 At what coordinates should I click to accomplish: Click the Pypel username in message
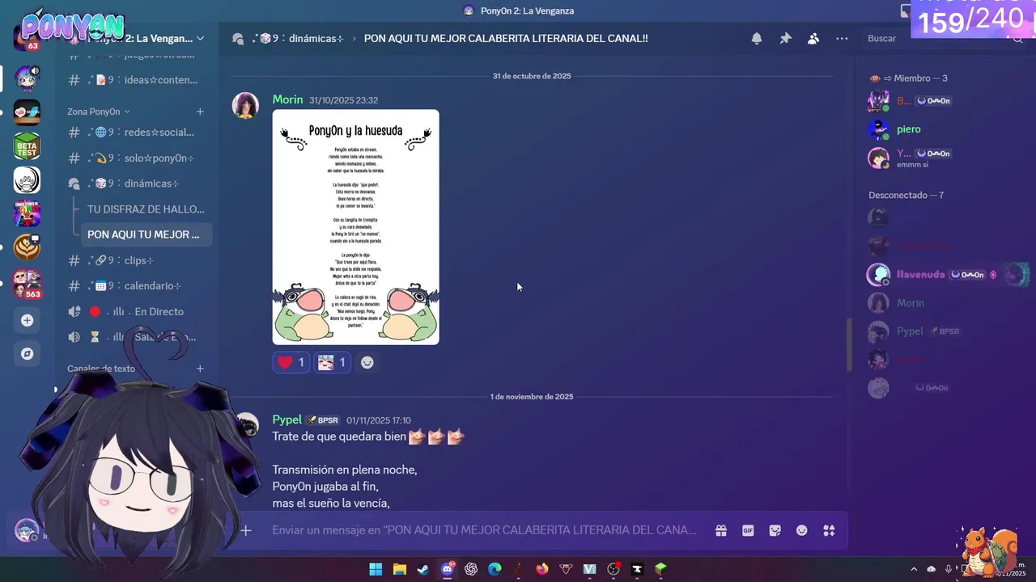(x=287, y=420)
